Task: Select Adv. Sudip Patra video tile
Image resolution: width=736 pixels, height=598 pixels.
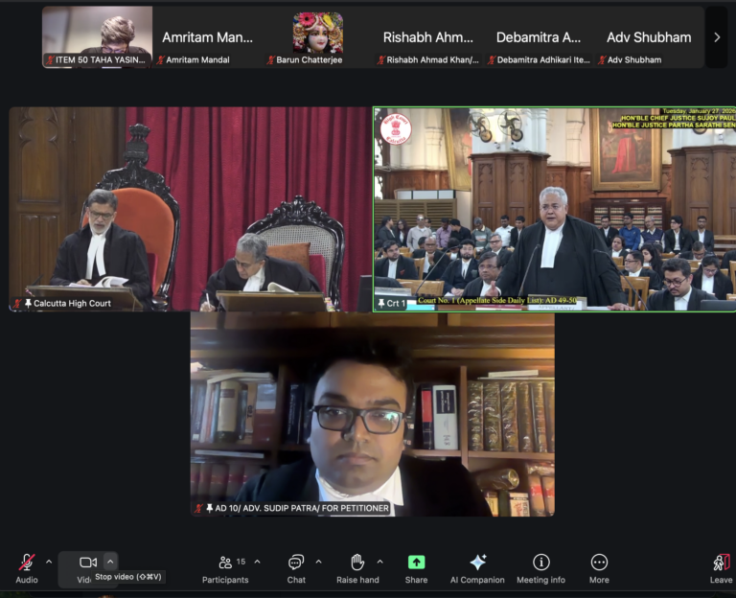Action: point(372,414)
